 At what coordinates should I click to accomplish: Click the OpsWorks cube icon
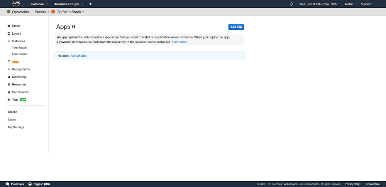pyautogui.click(x=9, y=12)
